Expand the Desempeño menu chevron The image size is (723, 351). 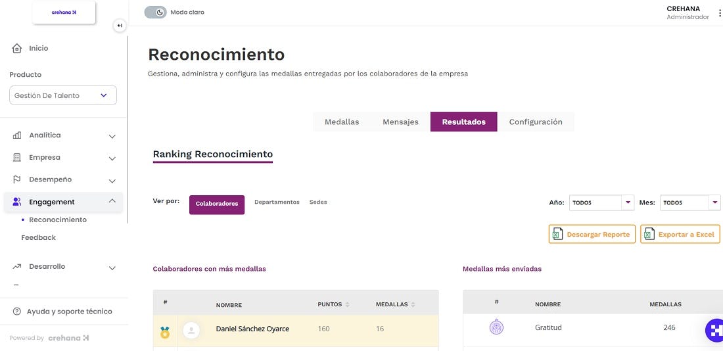click(112, 181)
